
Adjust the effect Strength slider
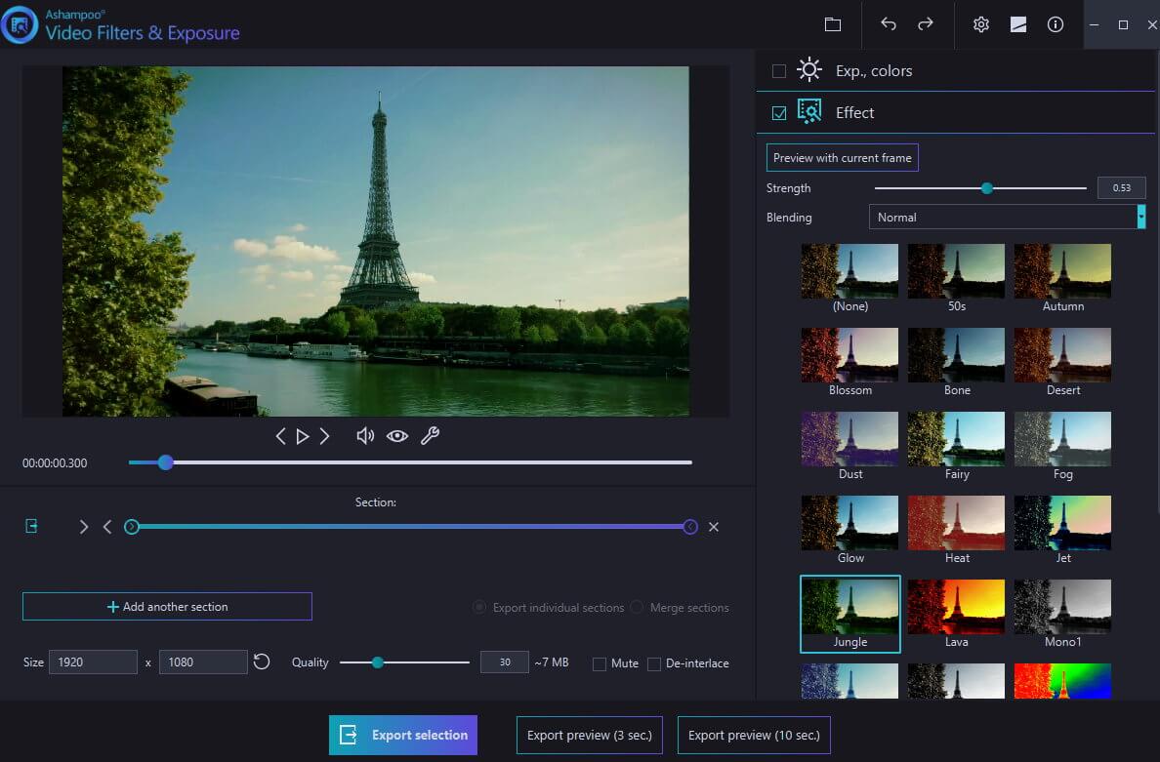pyautogui.click(x=986, y=187)
